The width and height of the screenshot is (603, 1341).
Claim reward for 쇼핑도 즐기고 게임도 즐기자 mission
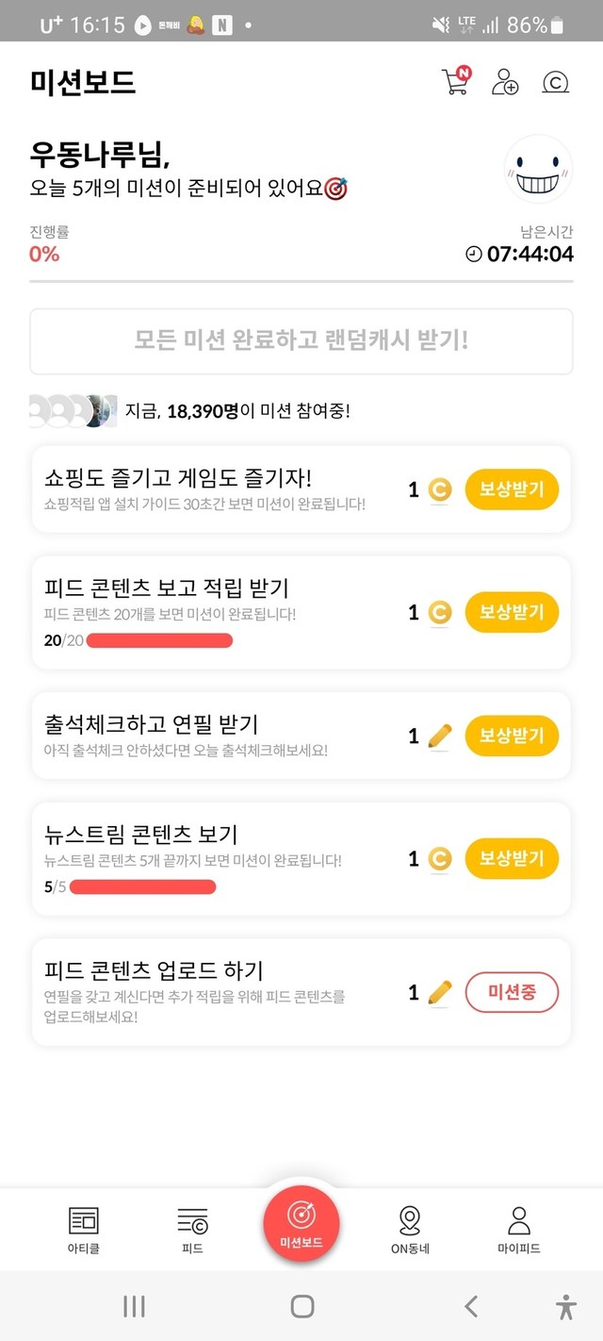pyautogui.click(x=512, y=489)
